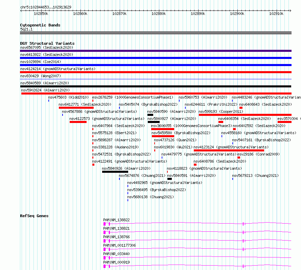The width and height of the screenshot is (301, 270).
Task: Click the nsv6567095 (Sedlazeck2020) variant label
Action: pyautogui.click(x=47, y=47)
